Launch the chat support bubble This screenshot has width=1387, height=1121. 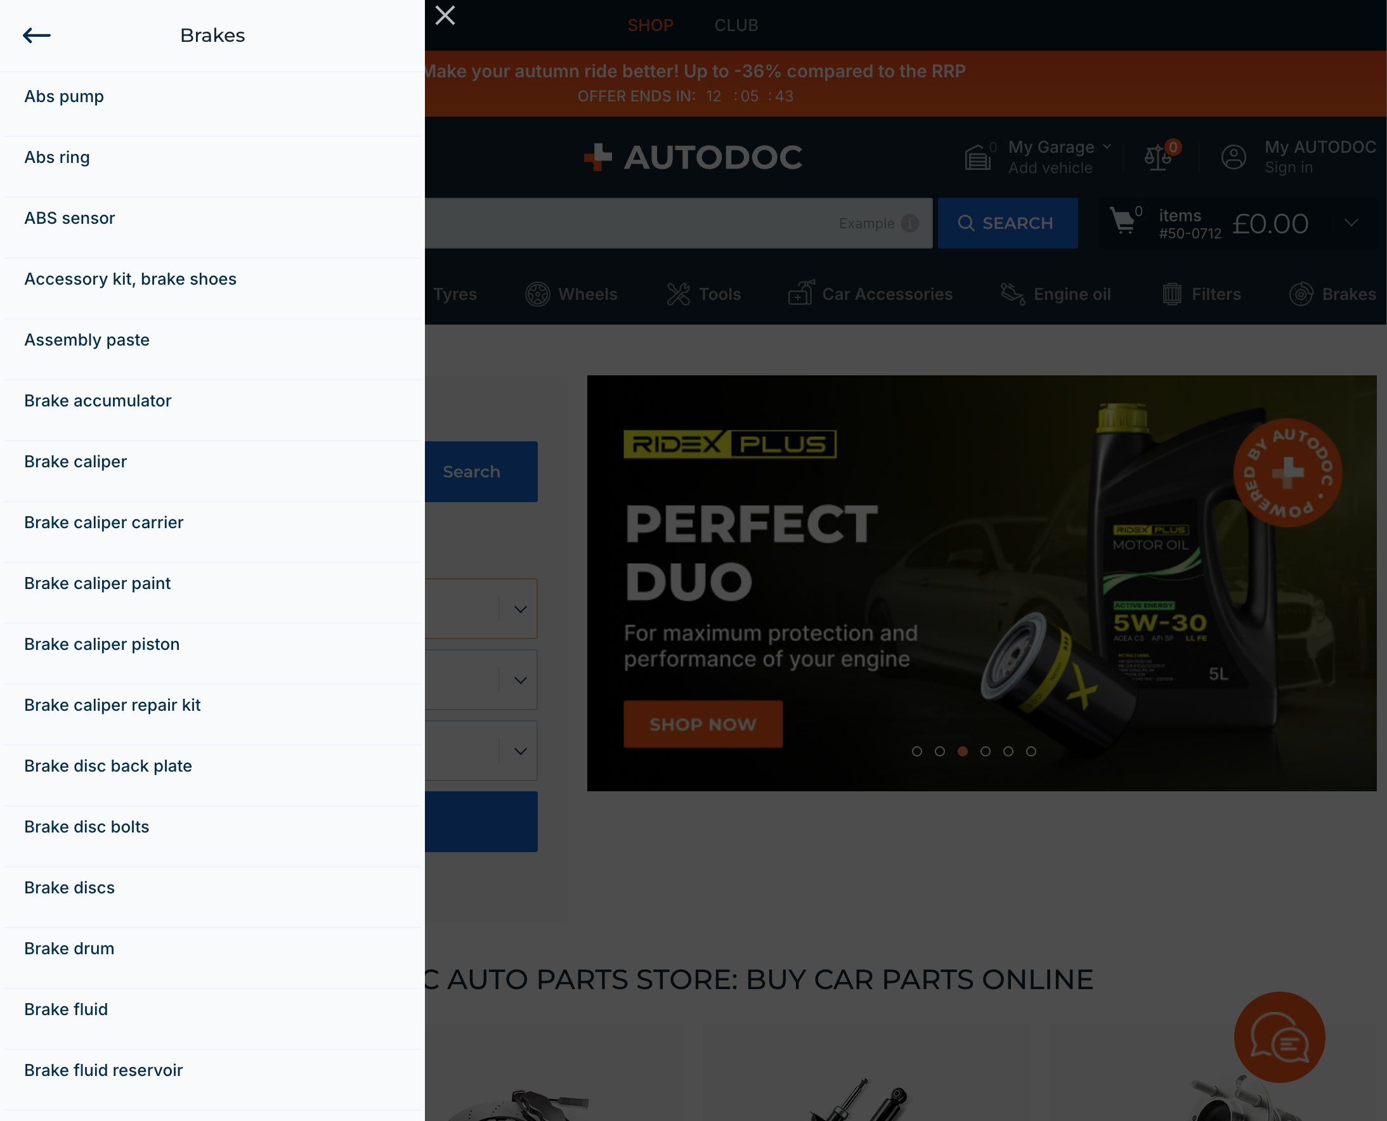point(1279,1038)
